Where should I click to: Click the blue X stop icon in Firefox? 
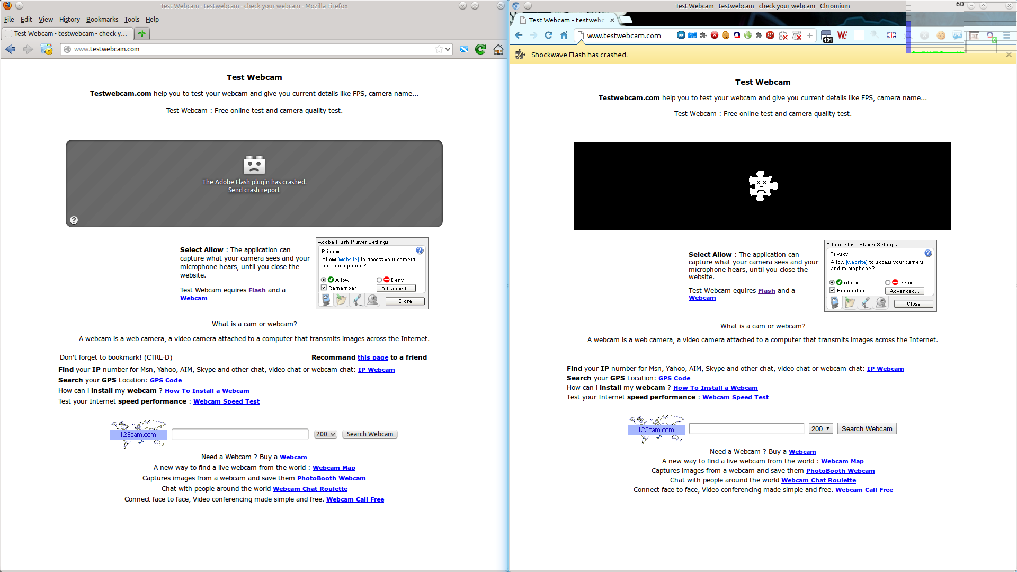(x=464, y=49)
